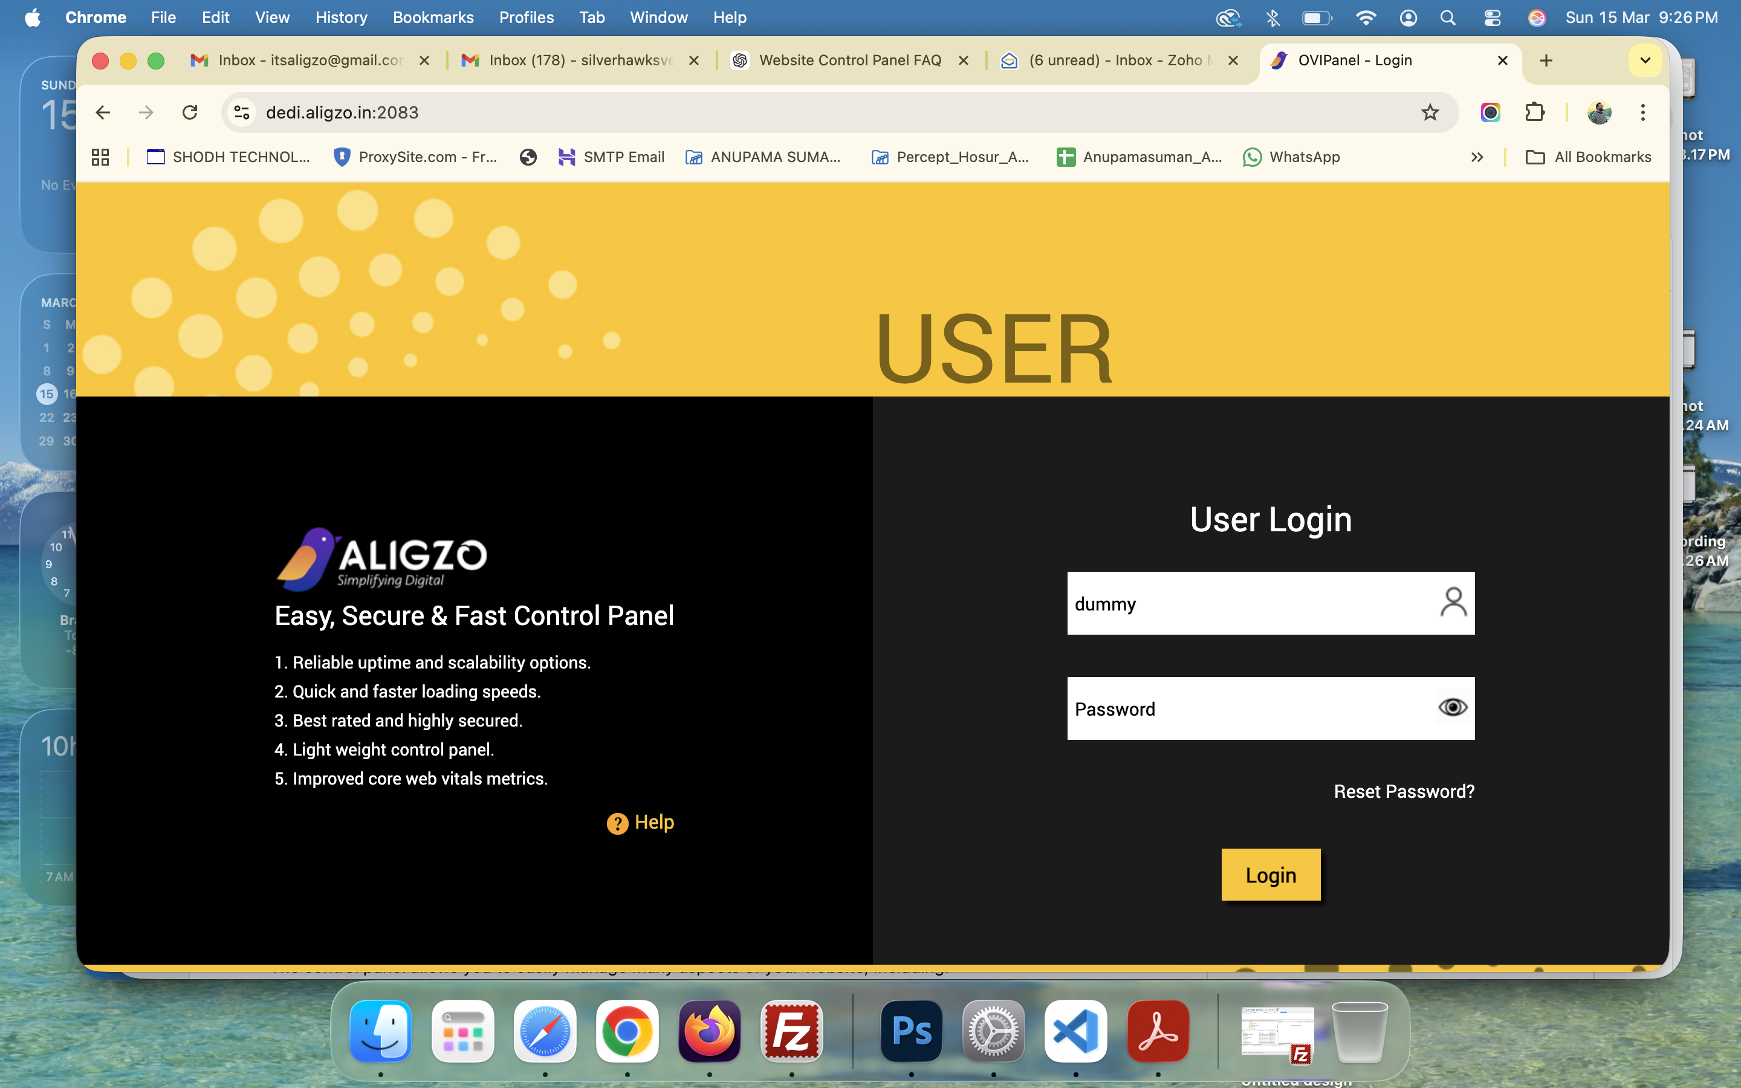This screenshot has width=1741, height=1088.
Task: View site information icon in address bar
Action: (x=242, y=112)
